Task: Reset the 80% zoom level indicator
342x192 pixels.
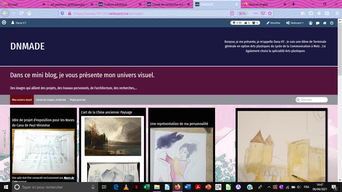Action: click(242, 13)
